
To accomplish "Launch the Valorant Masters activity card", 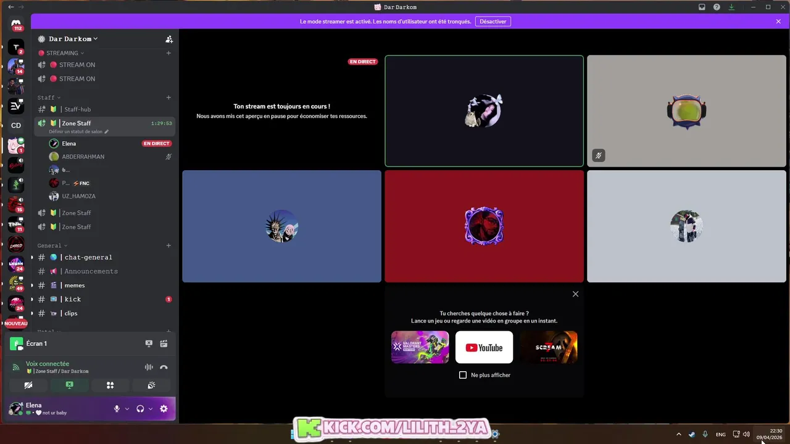I will [420, 347].
